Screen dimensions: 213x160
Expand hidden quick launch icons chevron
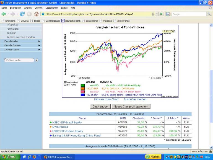pyautogui.click(x=39, y=156)
